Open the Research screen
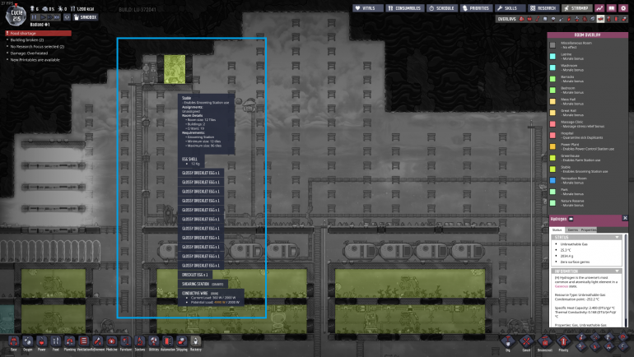Viewport: 634px width, 357px height. point(543,8)
